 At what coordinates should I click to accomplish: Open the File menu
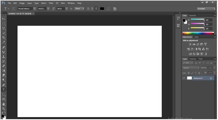click(x=10, y=3)
